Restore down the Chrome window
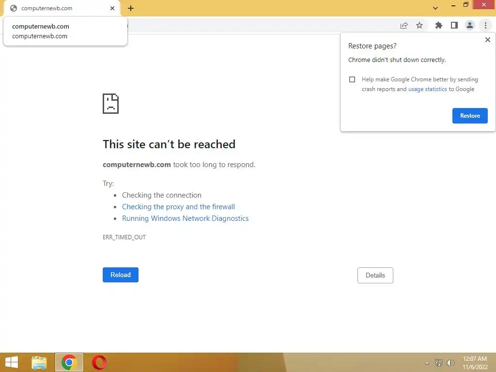The image size is (496, 372). point(466,5)
